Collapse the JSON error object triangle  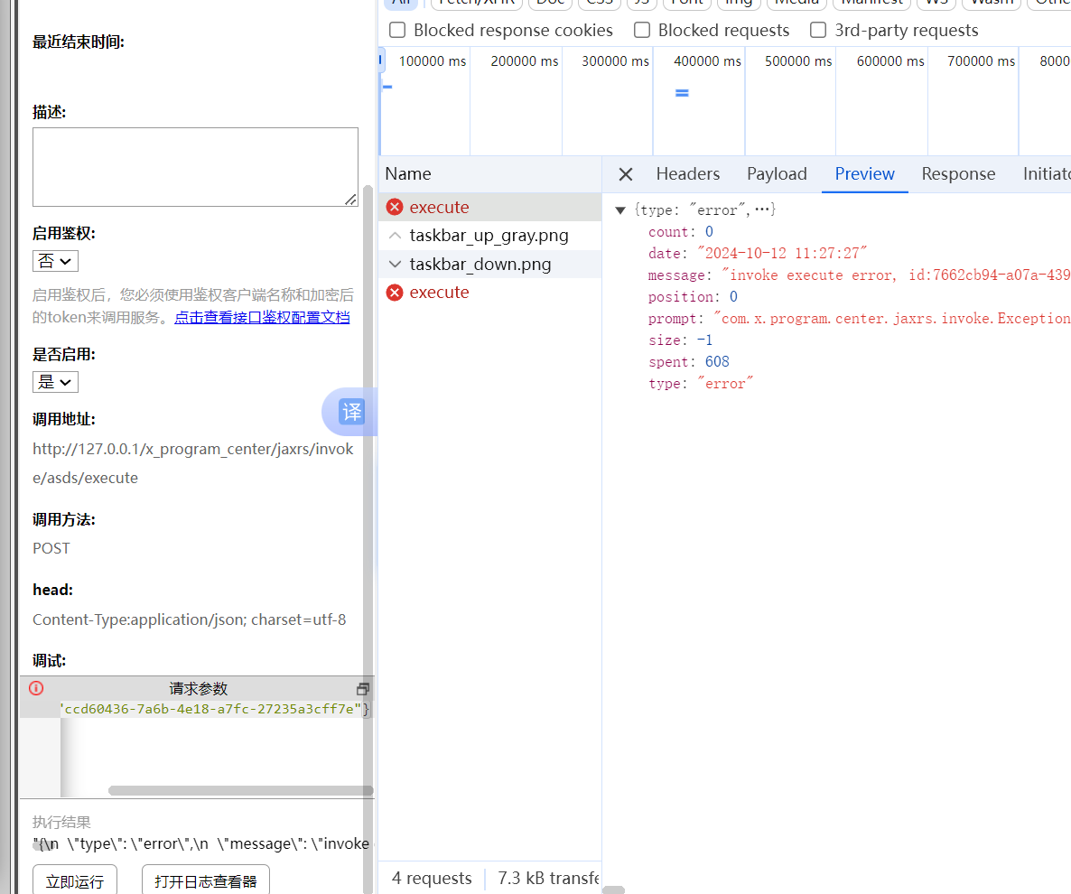tap(620, 210)
